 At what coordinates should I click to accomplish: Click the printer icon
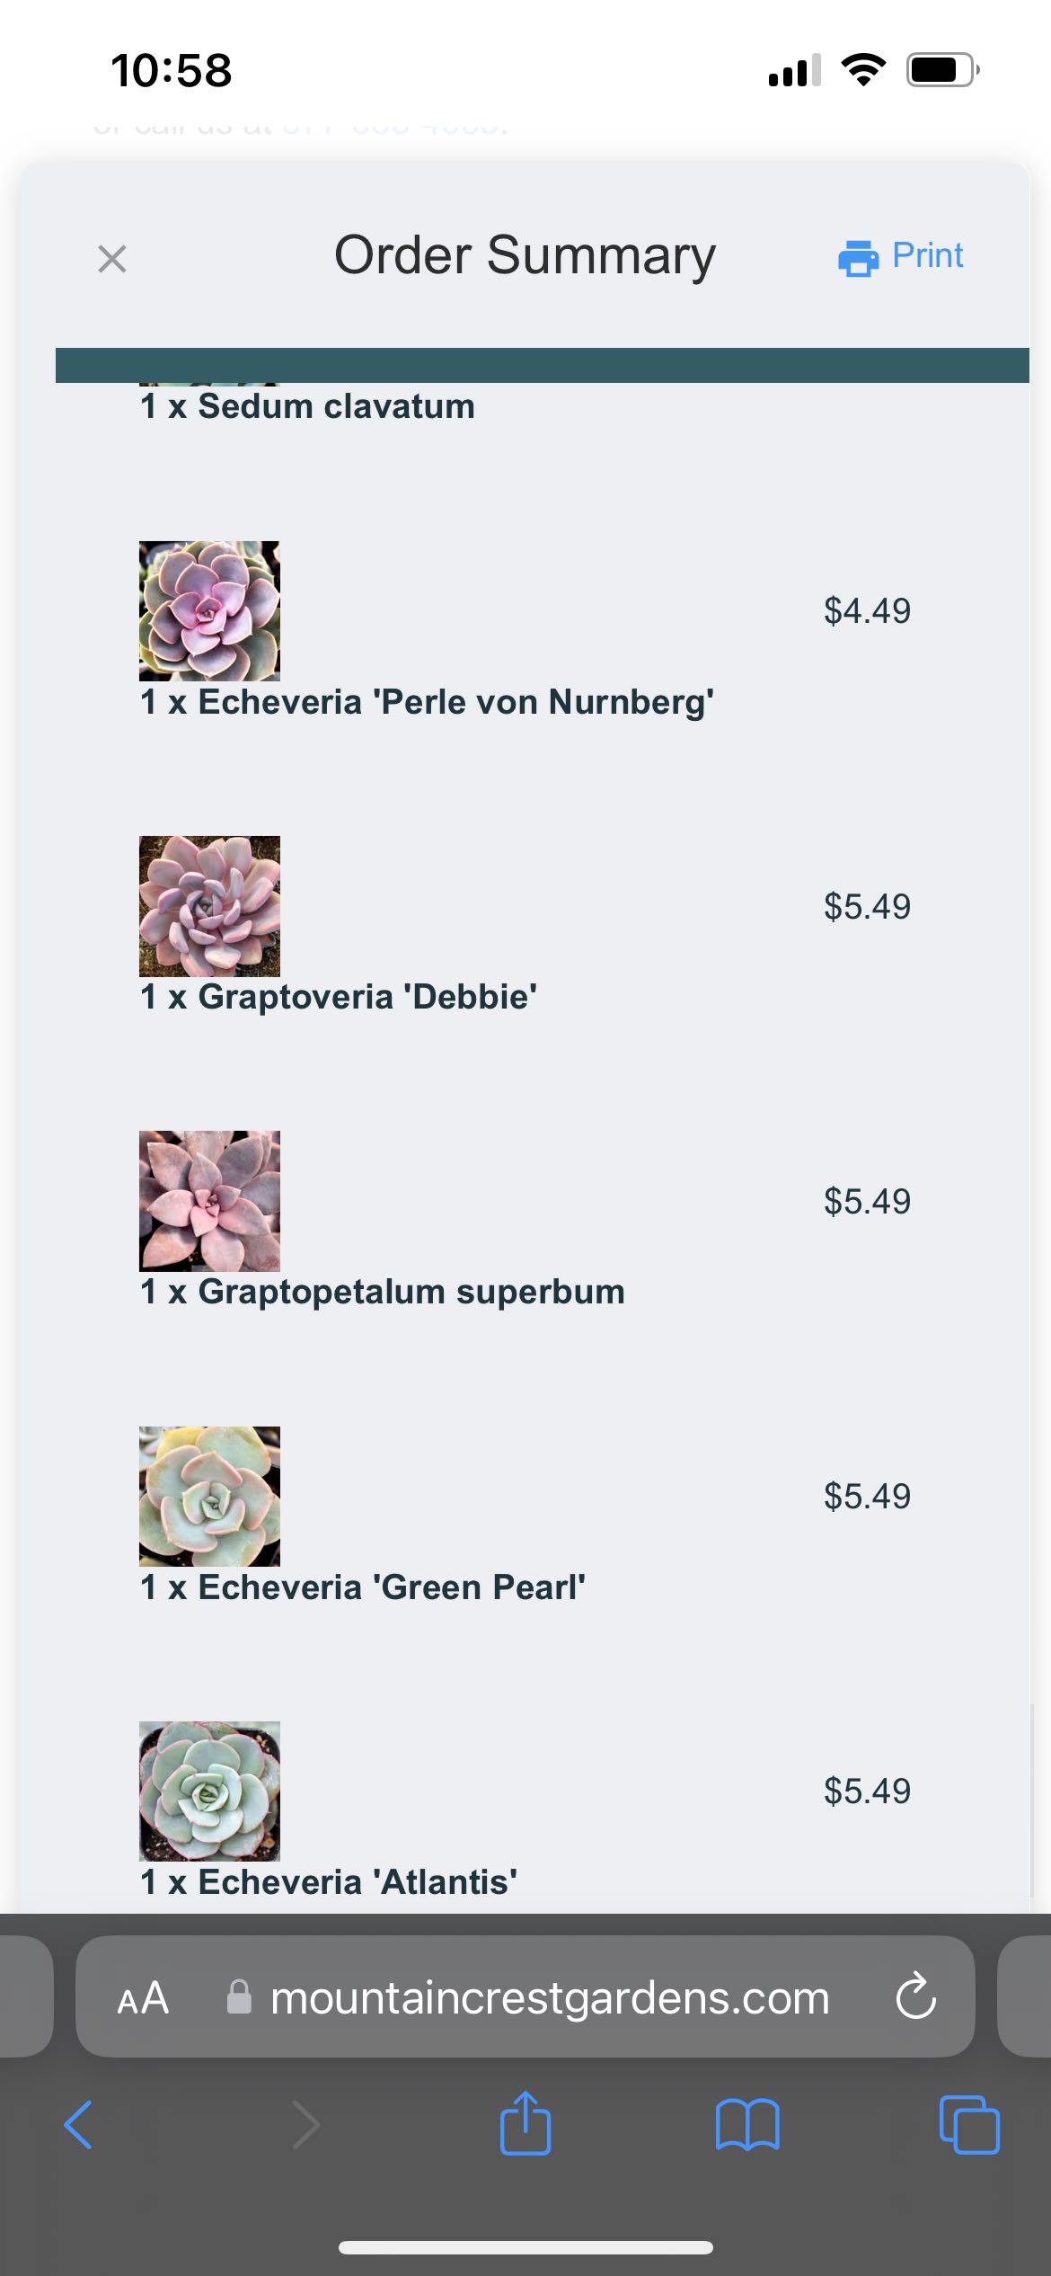click(858, 258)
